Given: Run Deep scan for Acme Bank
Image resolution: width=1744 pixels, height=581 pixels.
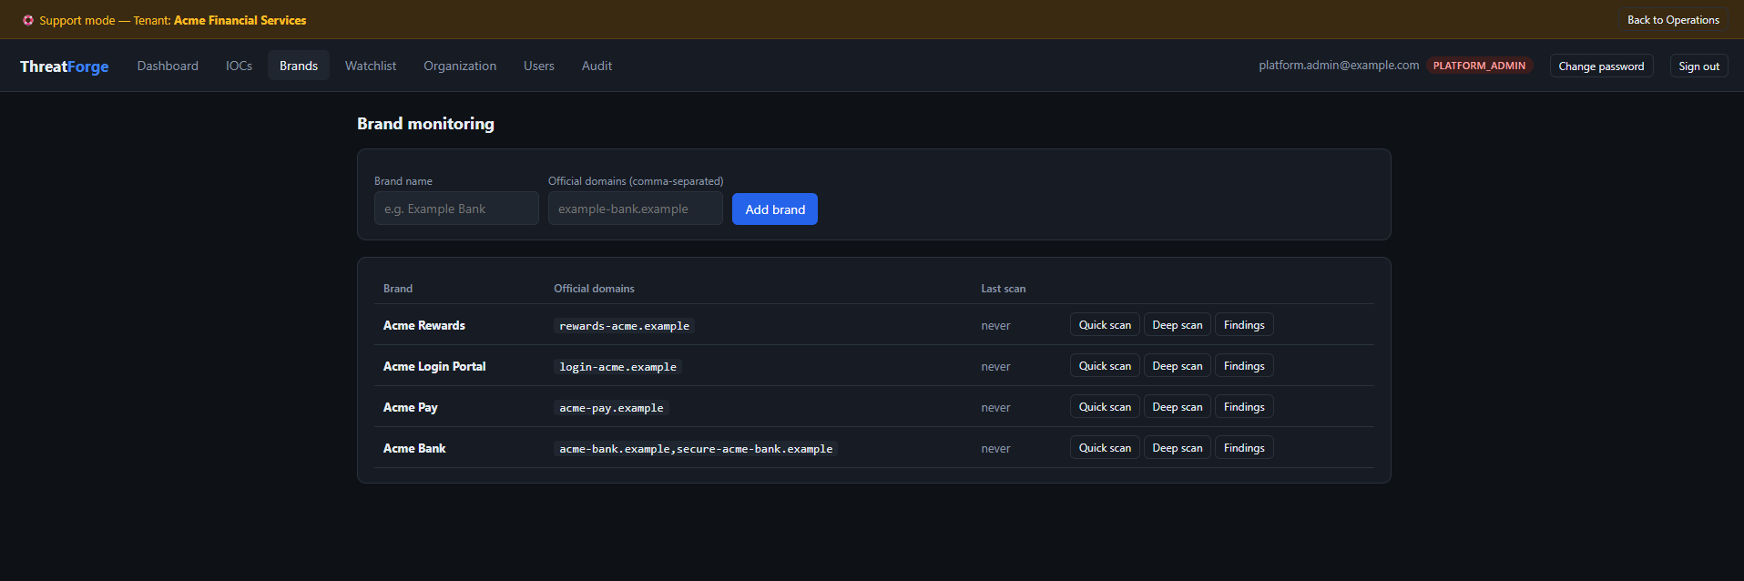Looking at the screenshot, I should tap(1177, 448).
